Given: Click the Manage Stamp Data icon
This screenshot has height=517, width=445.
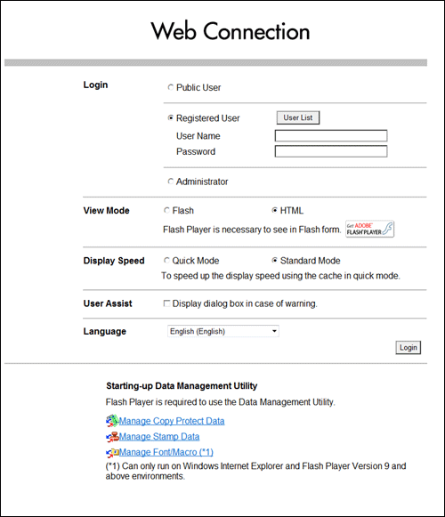Looking at the screenshot, I should pyautogui.click(x=112, y=437).
